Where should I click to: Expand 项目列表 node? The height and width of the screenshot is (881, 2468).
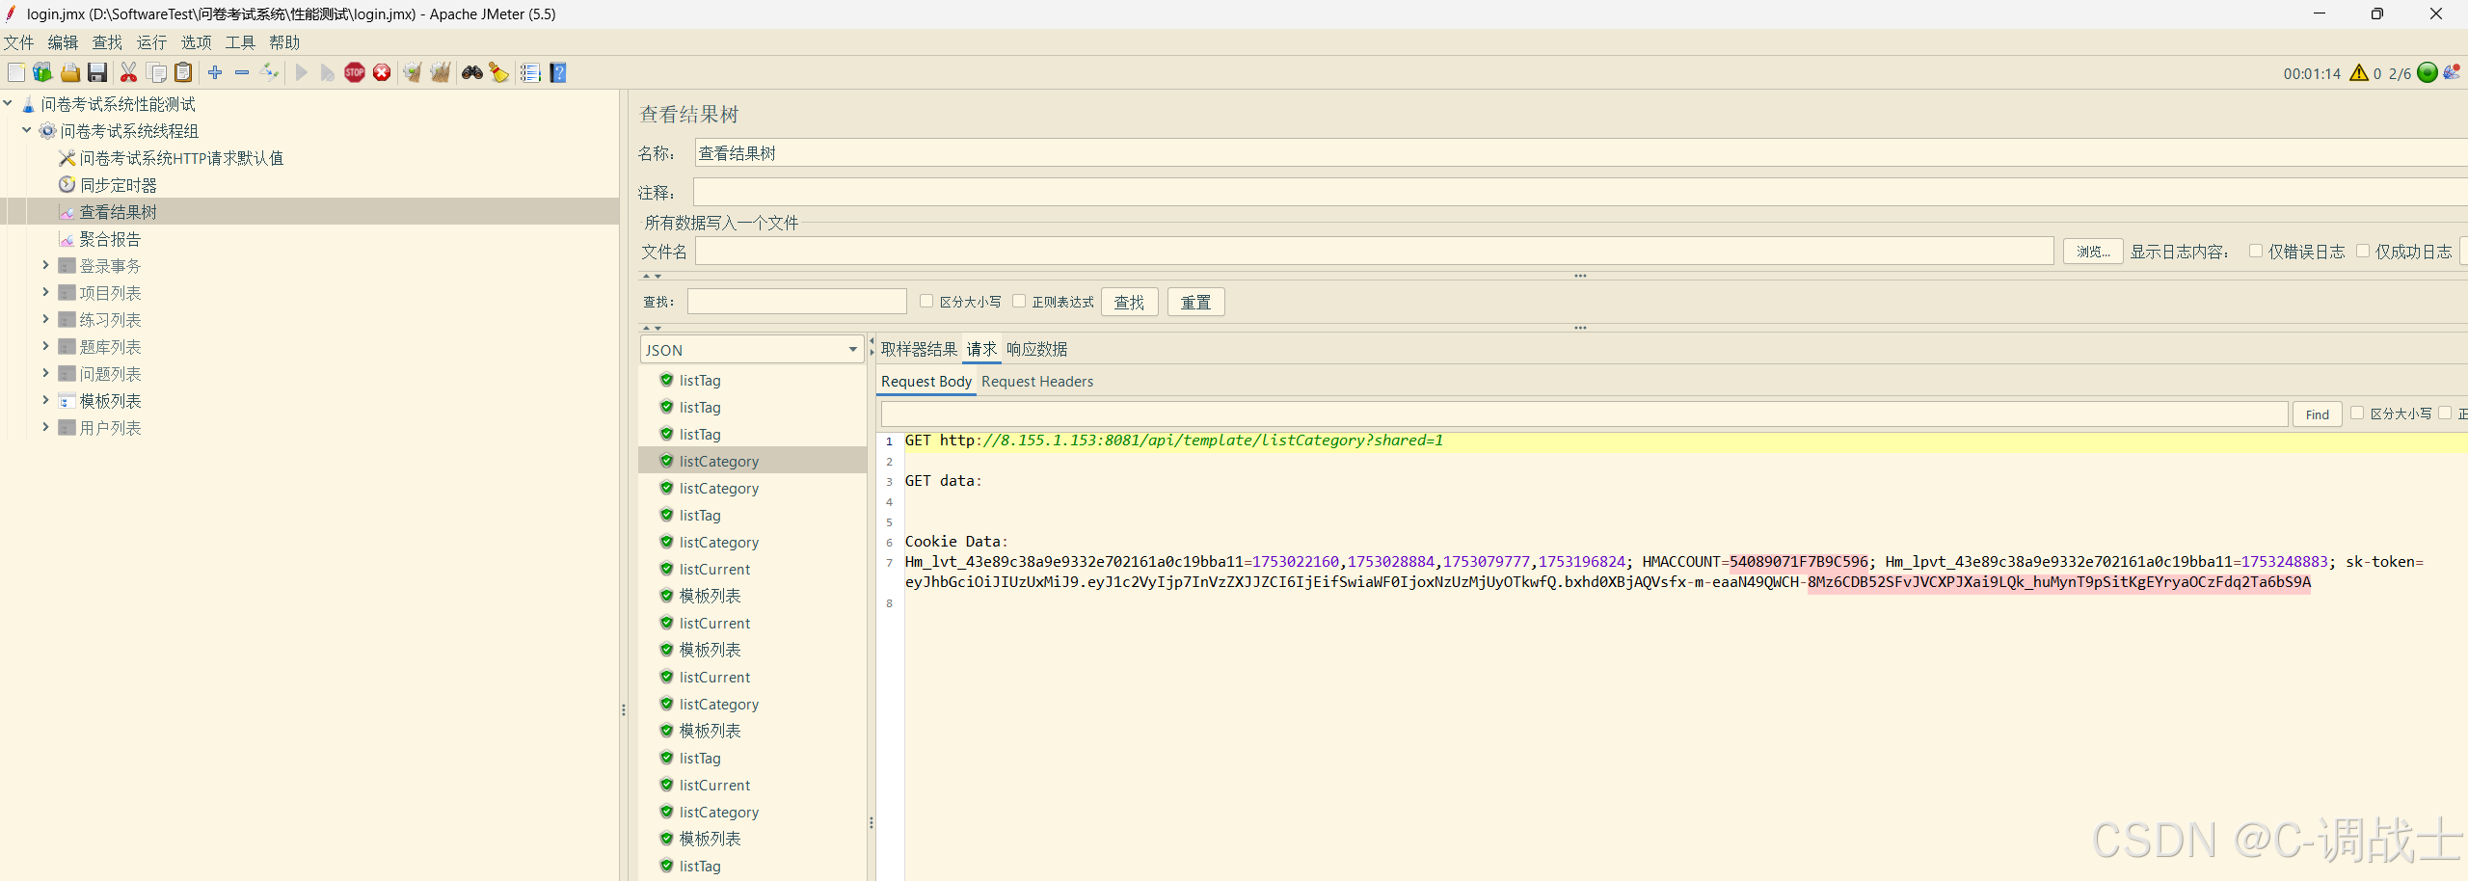coord(45,292)
